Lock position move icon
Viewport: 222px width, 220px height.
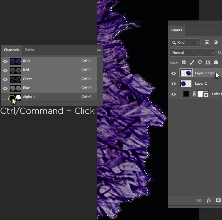point(200,62)
